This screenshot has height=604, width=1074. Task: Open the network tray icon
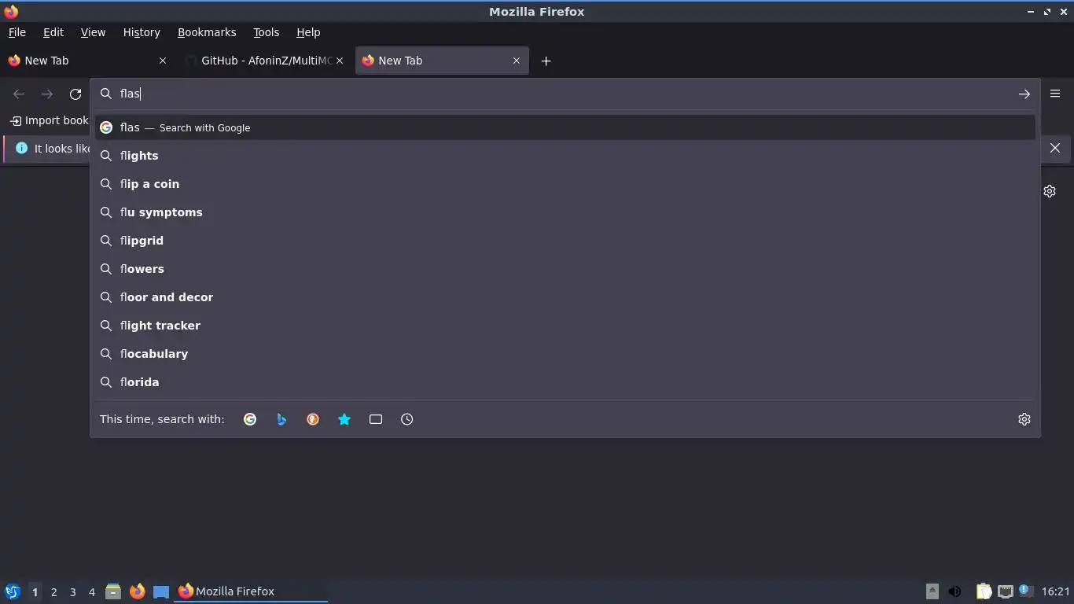[1006, 591]
